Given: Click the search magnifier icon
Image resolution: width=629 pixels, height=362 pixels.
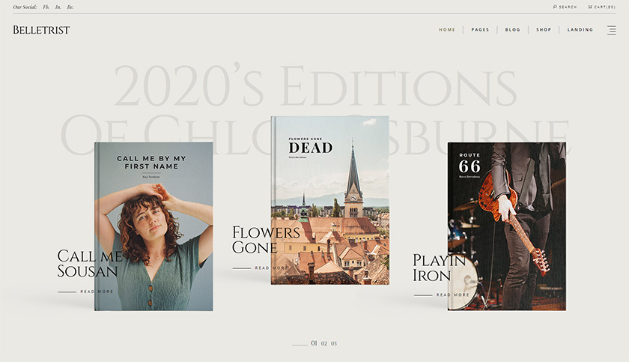Looking at the screenshot, I should (555, 7).
